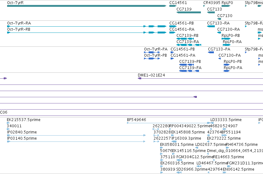Click the EK273222.5prime EST label

[x=224, y=138]
